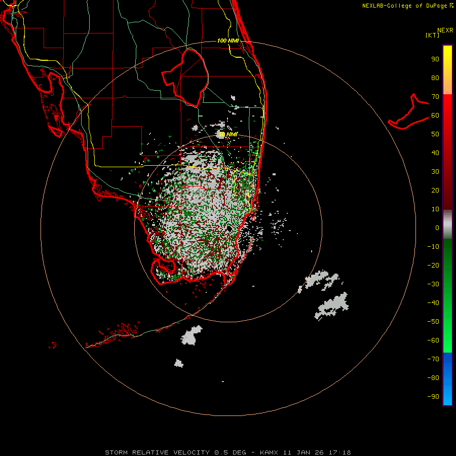Click the -30 value on the velocity scale
This screenshot has height=456, width=456.
tap(433, 284)
